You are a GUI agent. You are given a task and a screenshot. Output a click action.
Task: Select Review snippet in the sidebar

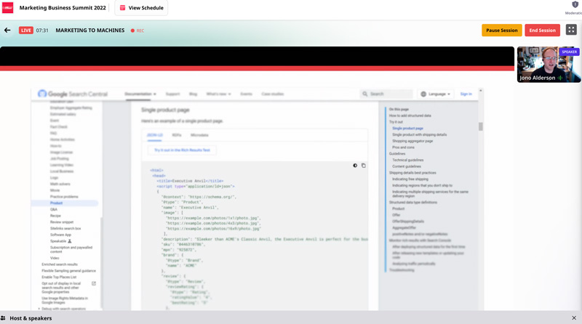[x=62, y=222]
